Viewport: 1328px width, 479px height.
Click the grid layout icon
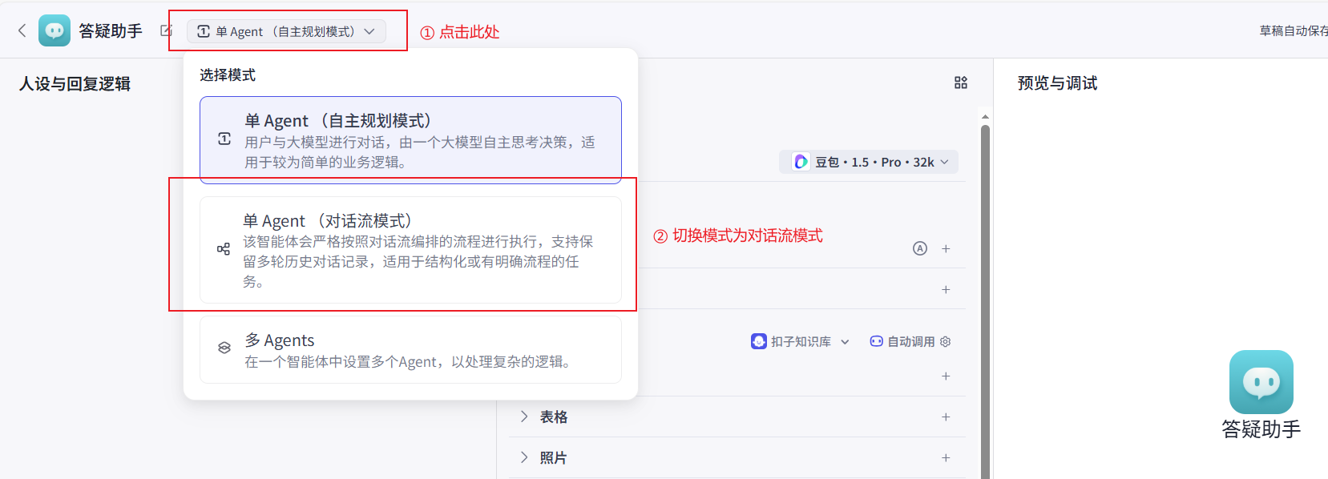pyautogui.click(x=961, y=83)
